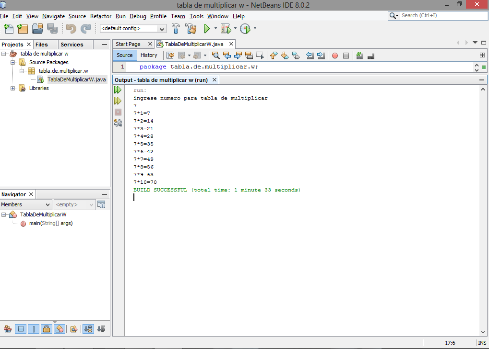The image size is (489, 349).
Task: Run the project with the green Run icon
Action: [207, 28]
